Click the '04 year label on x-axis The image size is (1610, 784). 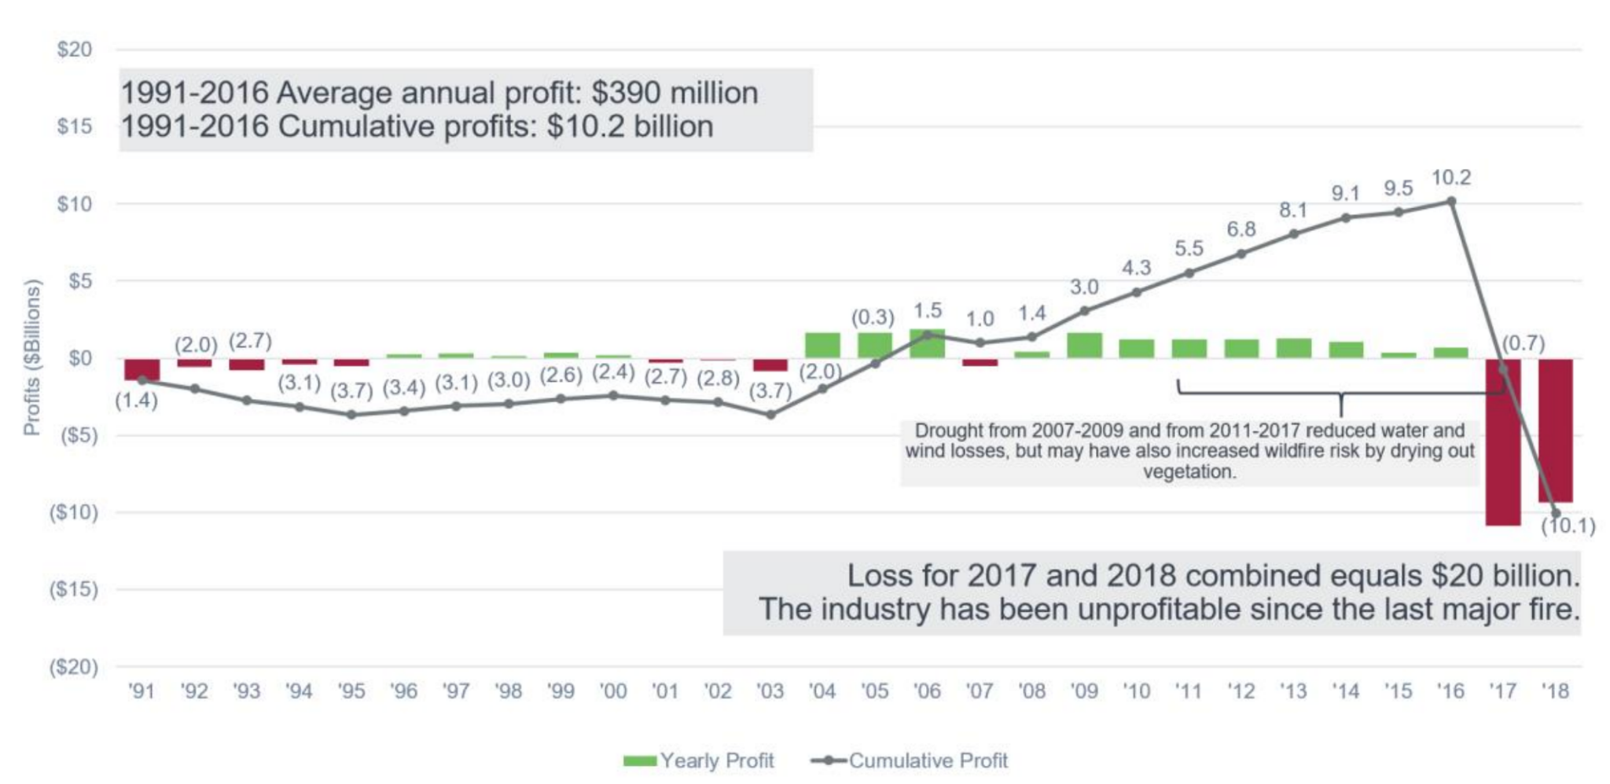click(x=822, y=691)
